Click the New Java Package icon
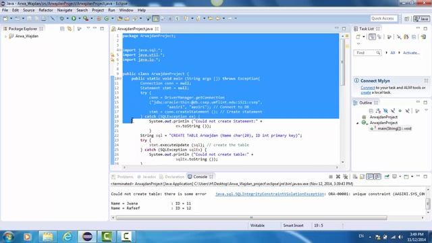 click(99, 18)
